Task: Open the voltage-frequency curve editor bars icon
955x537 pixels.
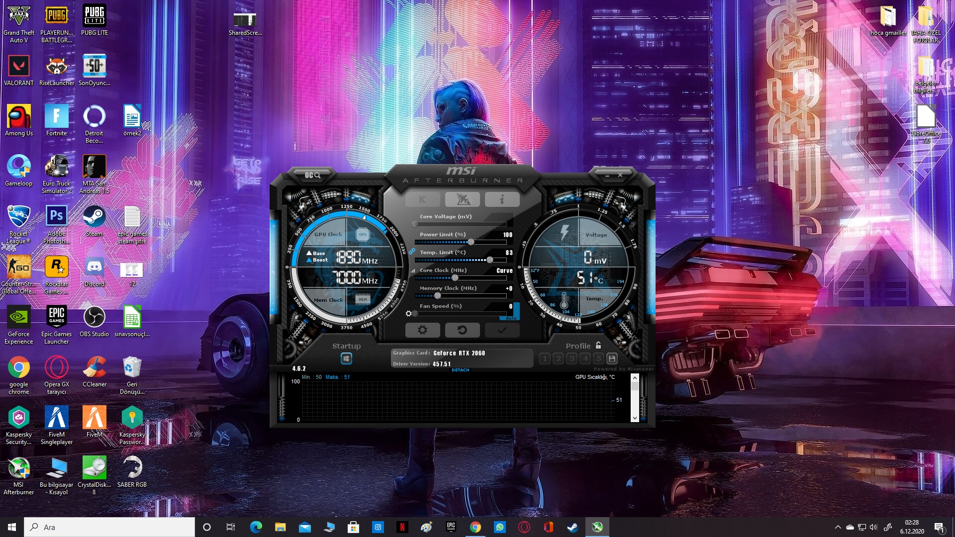Action: pyautogui.click(x=413, y=271)
